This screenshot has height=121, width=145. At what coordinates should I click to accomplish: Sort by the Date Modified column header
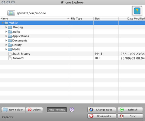[132, 19]
